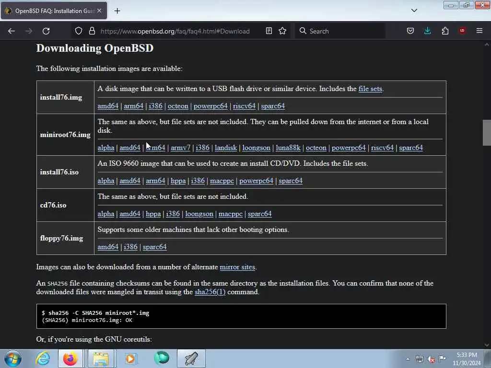
Task: Download miniroot76.img for octeon
Action: click(316, 148)
